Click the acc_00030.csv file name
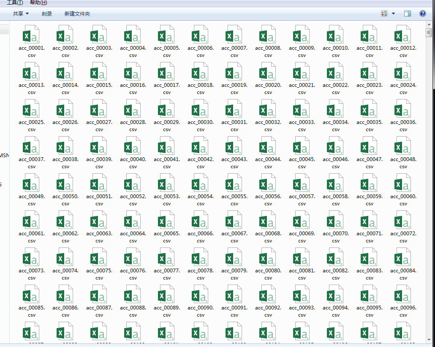Image resolution: width=435 pixels, height=347 pixels. tap(201, 126)
